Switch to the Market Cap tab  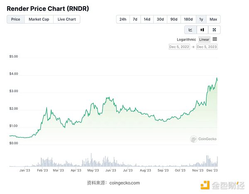click(39, 19)
